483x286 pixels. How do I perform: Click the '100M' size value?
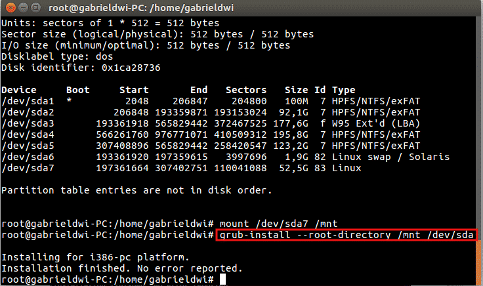point(297,101)
